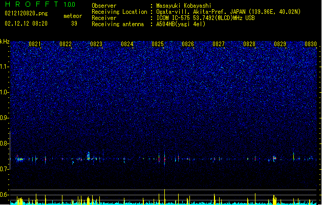The height and width of the screenshot is (205, 322).
Task: Click the 0821 time marker
Action: (35, 44)
